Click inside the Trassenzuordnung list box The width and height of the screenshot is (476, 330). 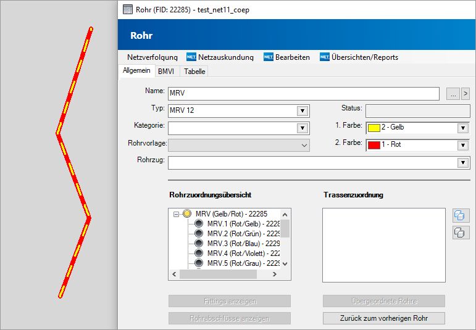pos(384,245)
